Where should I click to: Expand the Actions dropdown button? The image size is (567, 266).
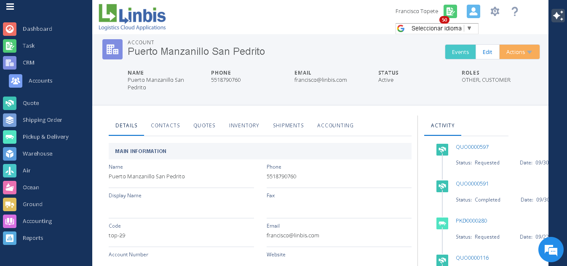click(519, 52)
